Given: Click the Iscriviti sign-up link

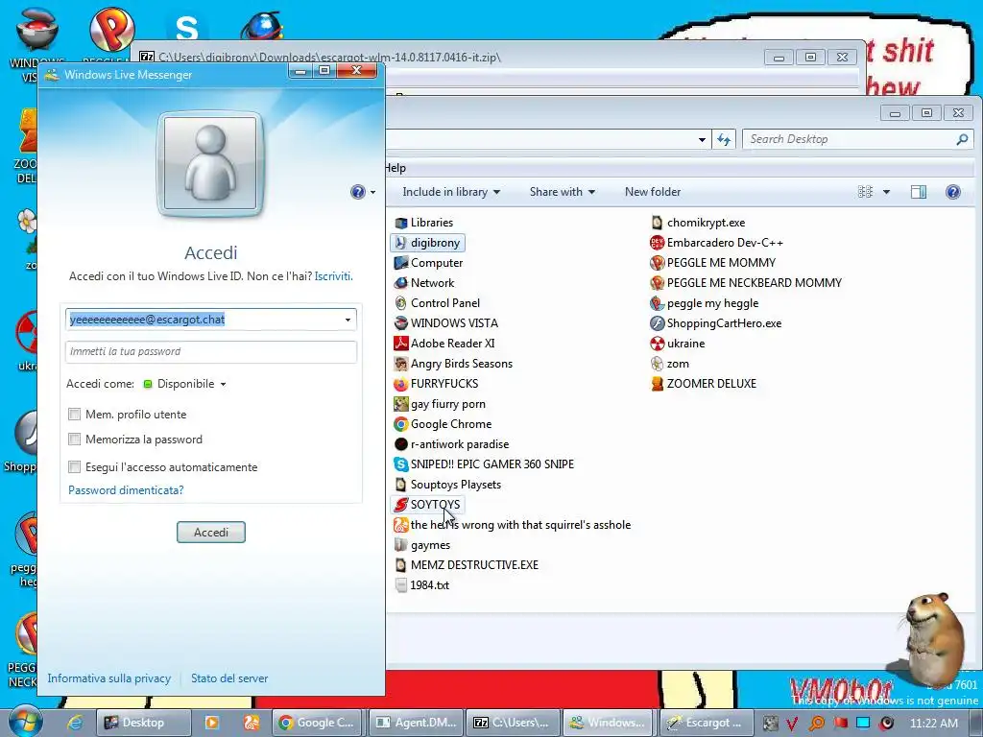Looking at the screenshot, I should click(x=333, y=276).
